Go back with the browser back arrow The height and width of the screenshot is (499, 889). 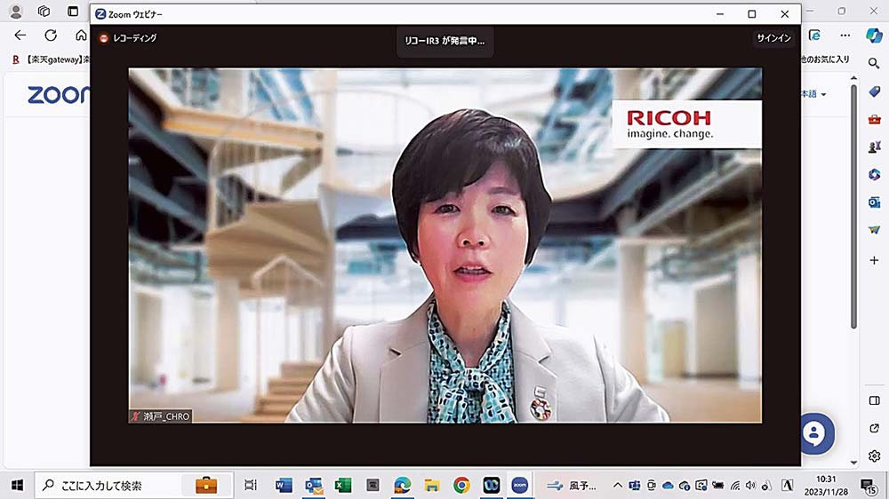coord(20,36)
